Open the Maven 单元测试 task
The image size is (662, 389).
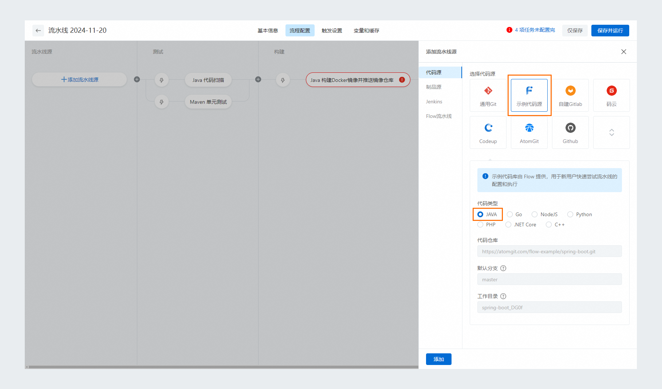pyautogui.click(x=208, y=102)
